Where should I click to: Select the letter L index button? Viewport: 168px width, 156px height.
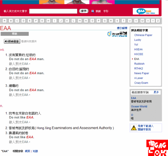click(x=73, y=21)
